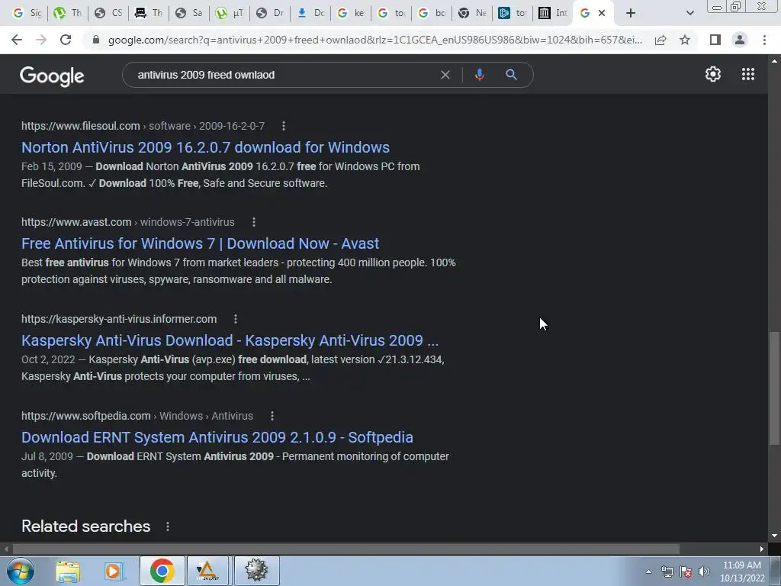Open more options for Softpedia result
Viewport: 781px width, 586px height.
[272, 416]
